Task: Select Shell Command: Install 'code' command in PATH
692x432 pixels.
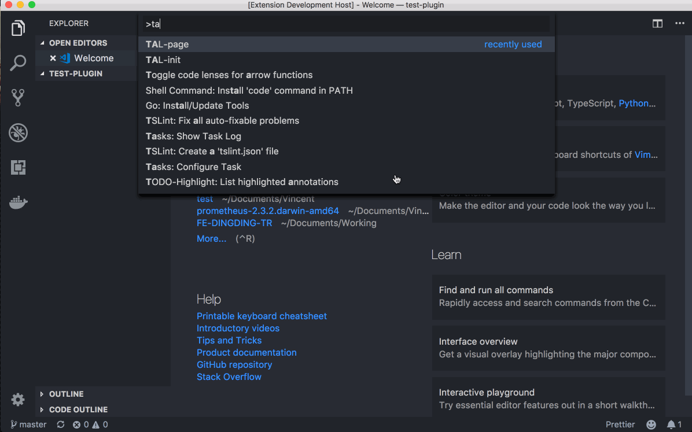Action: tap(347, 90)
